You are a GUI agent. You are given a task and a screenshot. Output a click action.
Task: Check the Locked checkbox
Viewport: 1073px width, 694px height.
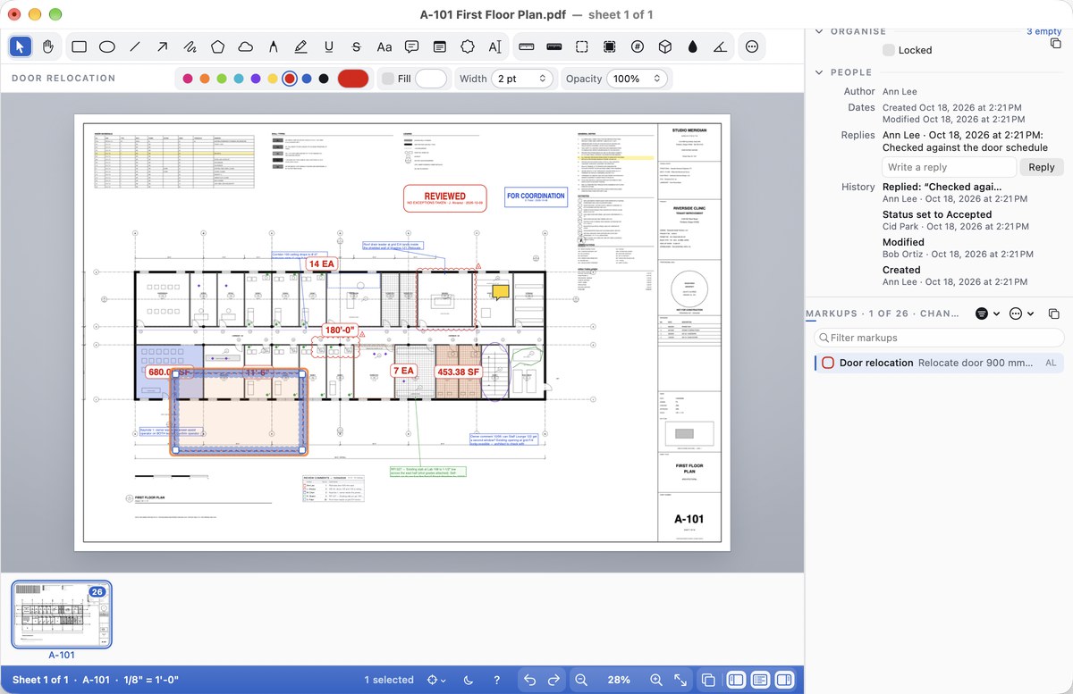888,50
